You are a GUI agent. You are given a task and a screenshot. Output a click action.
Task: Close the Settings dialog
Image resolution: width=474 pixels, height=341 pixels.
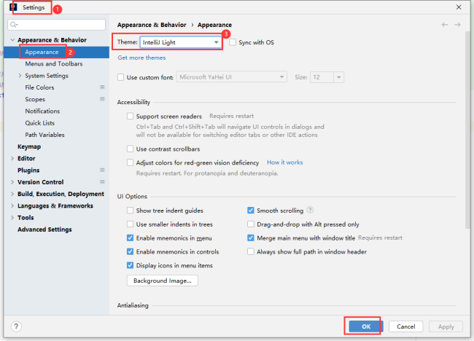click(x=459, y=7)
